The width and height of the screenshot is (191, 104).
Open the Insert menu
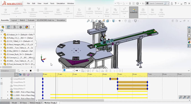tap(46, 3)
